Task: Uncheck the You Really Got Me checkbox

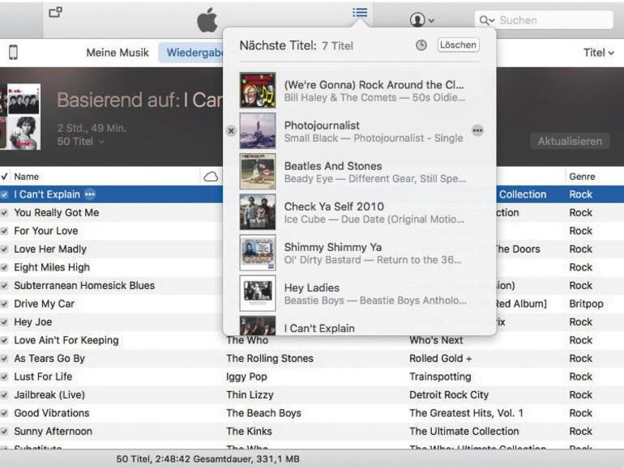Action: coord(4,213)
